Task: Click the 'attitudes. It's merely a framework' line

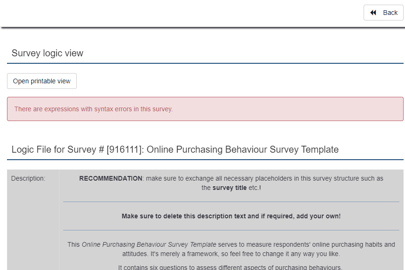Action: point(231,254)
